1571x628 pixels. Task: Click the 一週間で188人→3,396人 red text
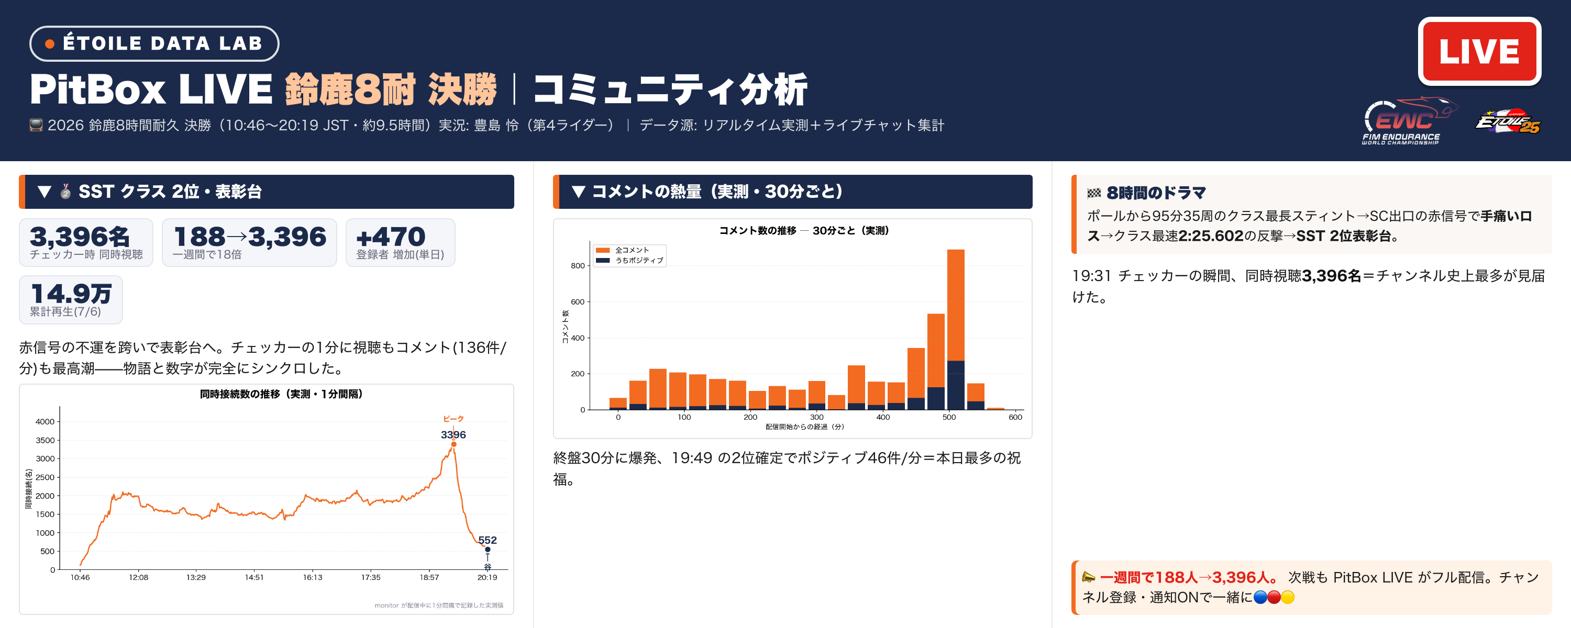tap(1189, 577)
